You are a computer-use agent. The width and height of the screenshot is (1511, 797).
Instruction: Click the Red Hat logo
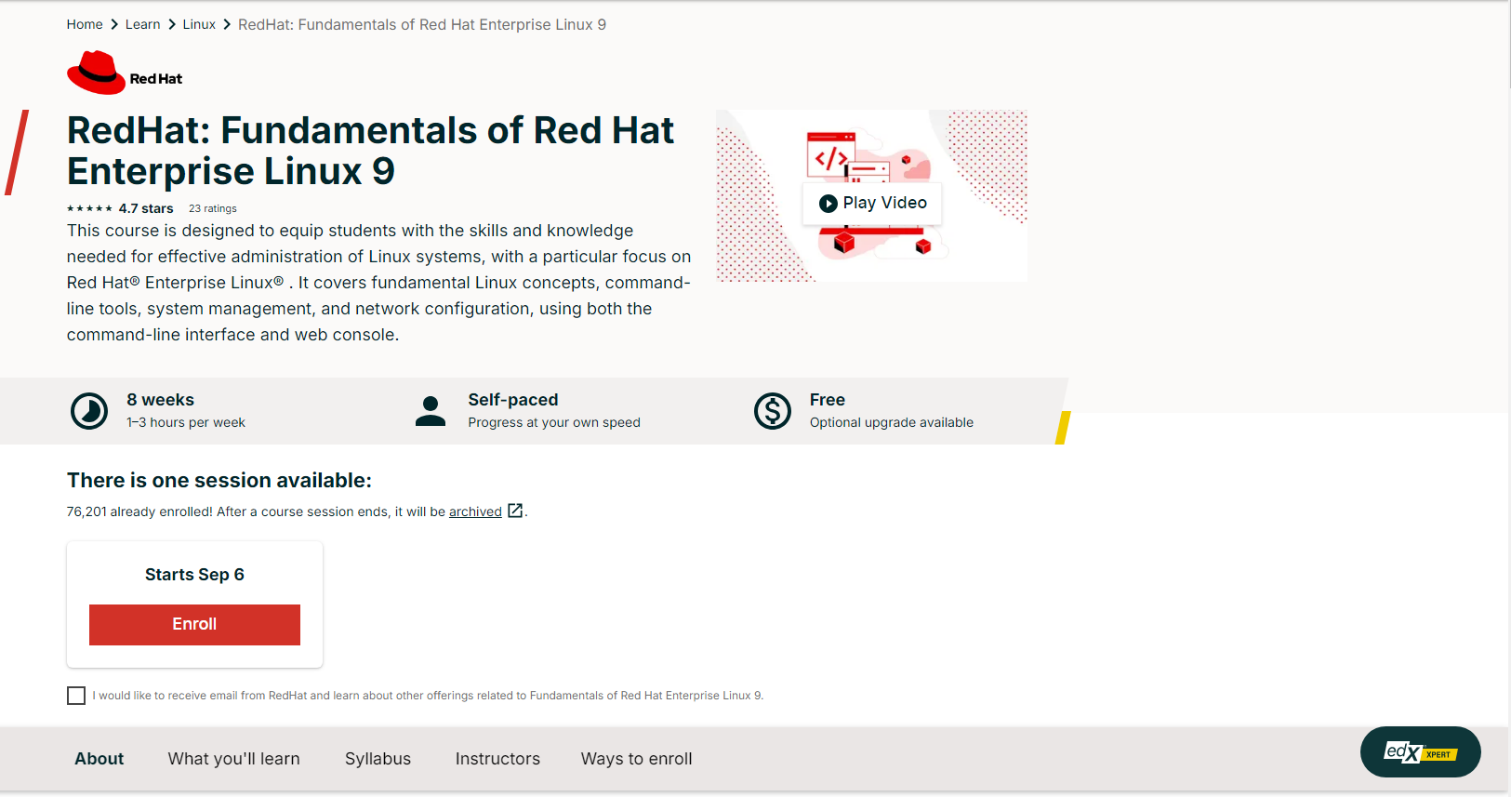click(125, 73)
